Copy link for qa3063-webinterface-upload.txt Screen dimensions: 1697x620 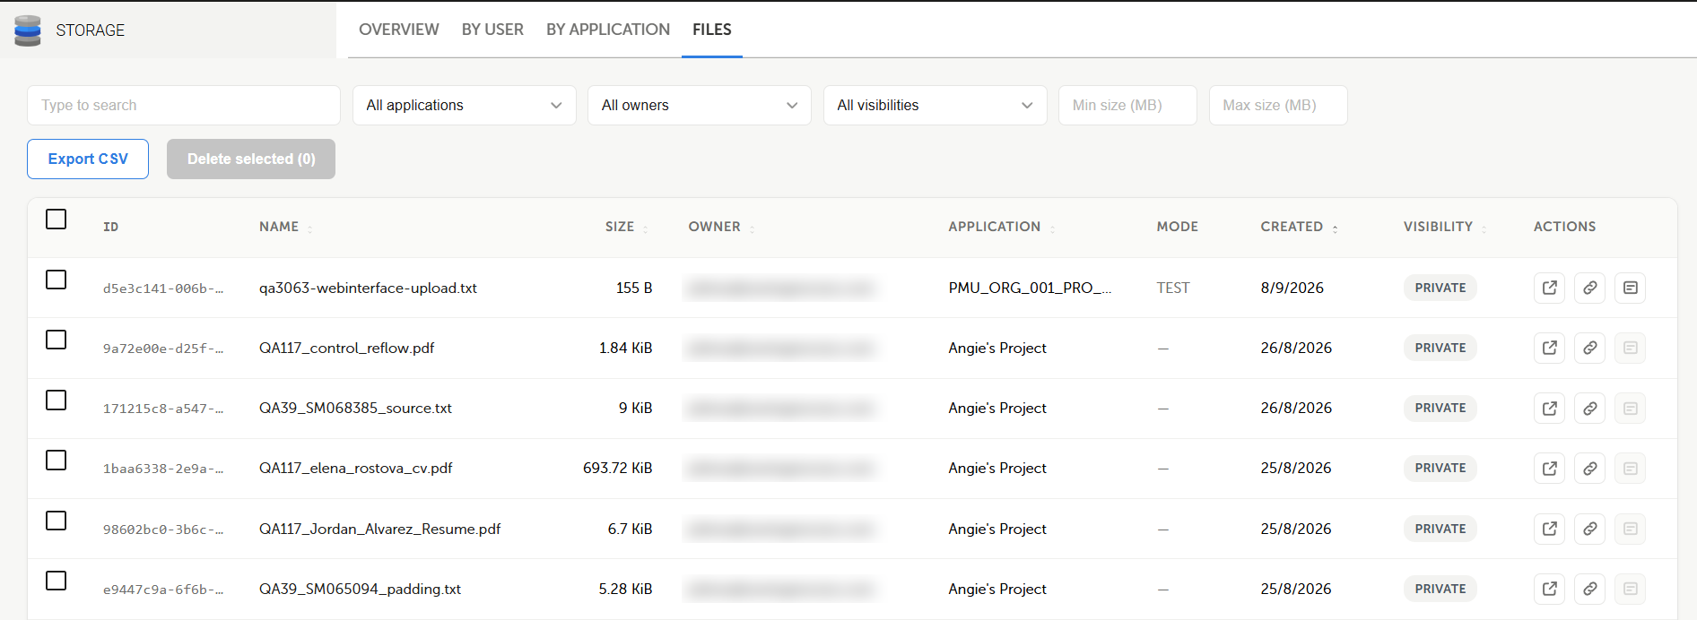click(x=1589, y=288)
